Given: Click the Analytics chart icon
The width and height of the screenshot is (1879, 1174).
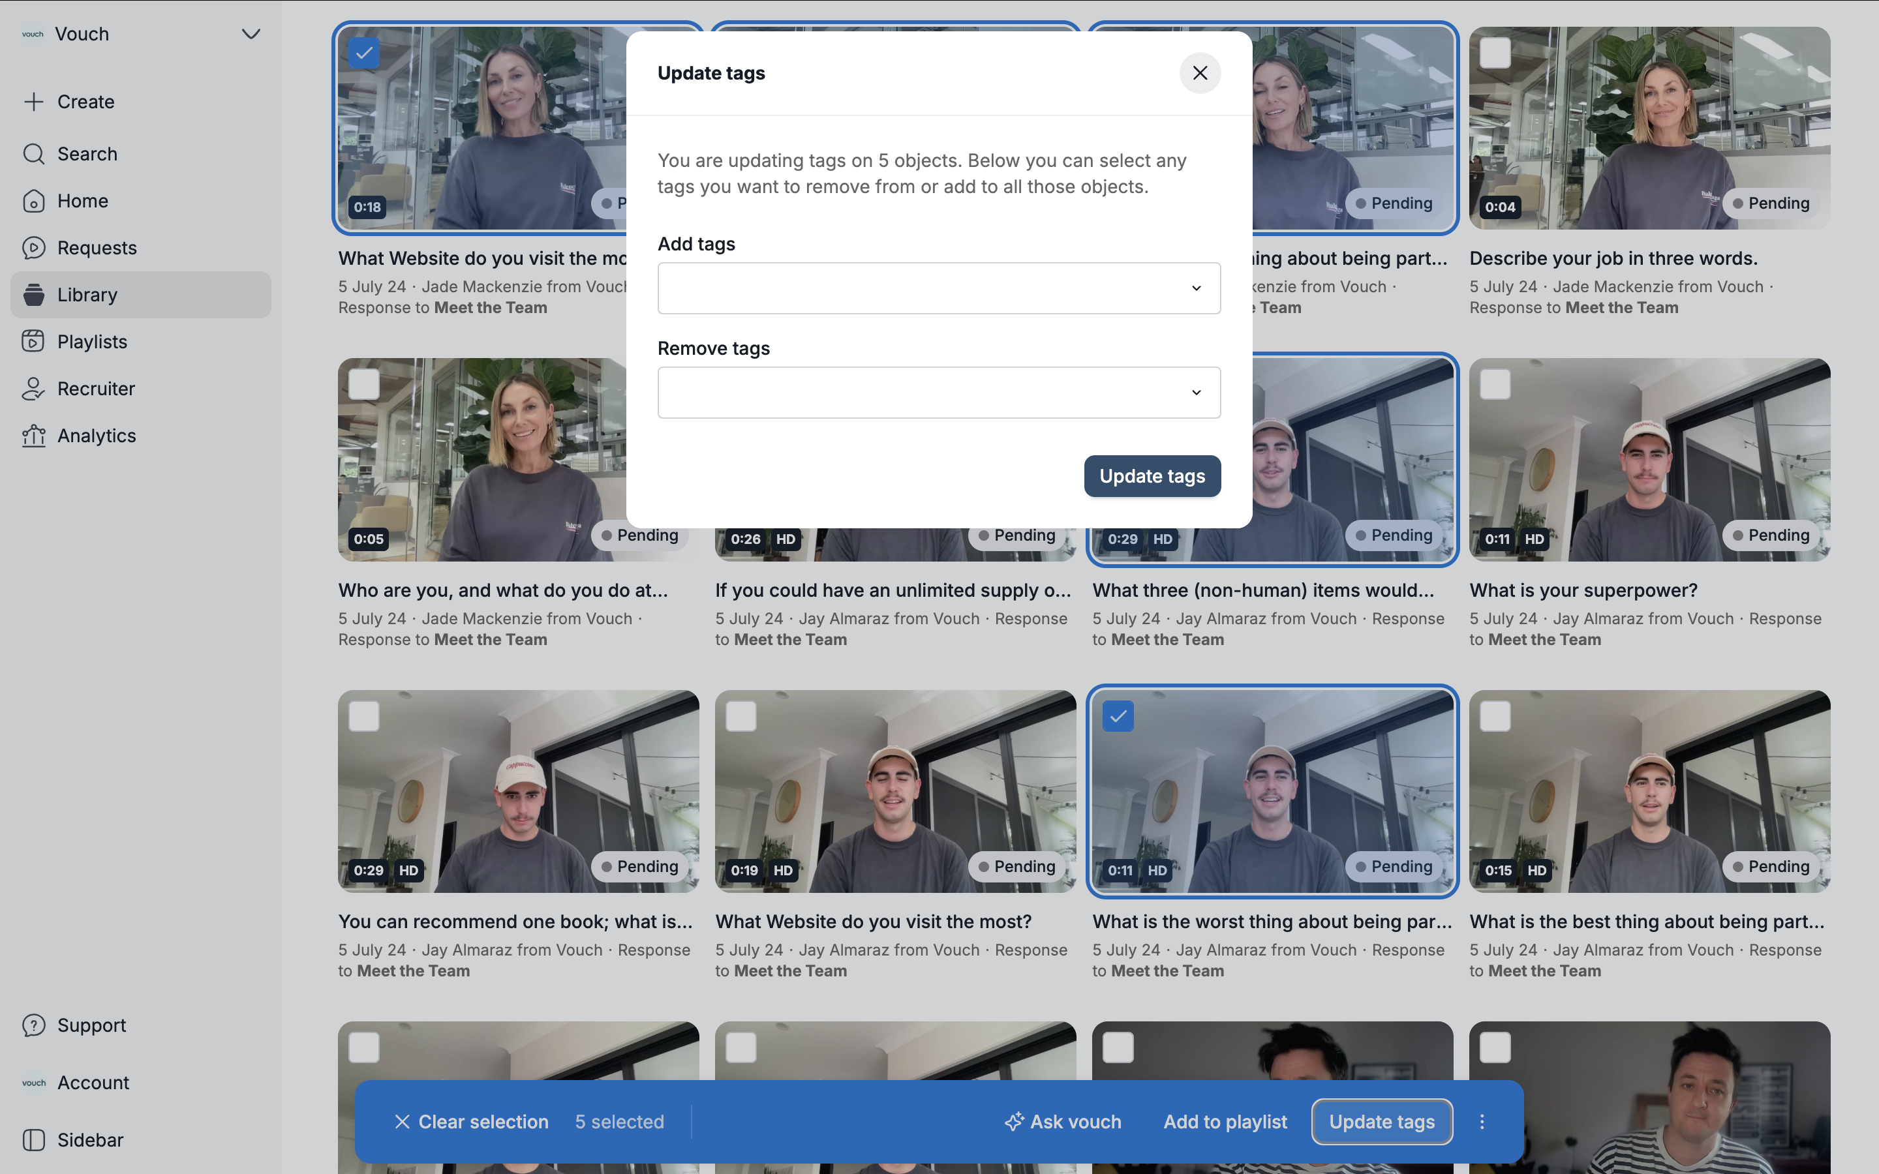Looking at the screenshot, I should 33,436.
